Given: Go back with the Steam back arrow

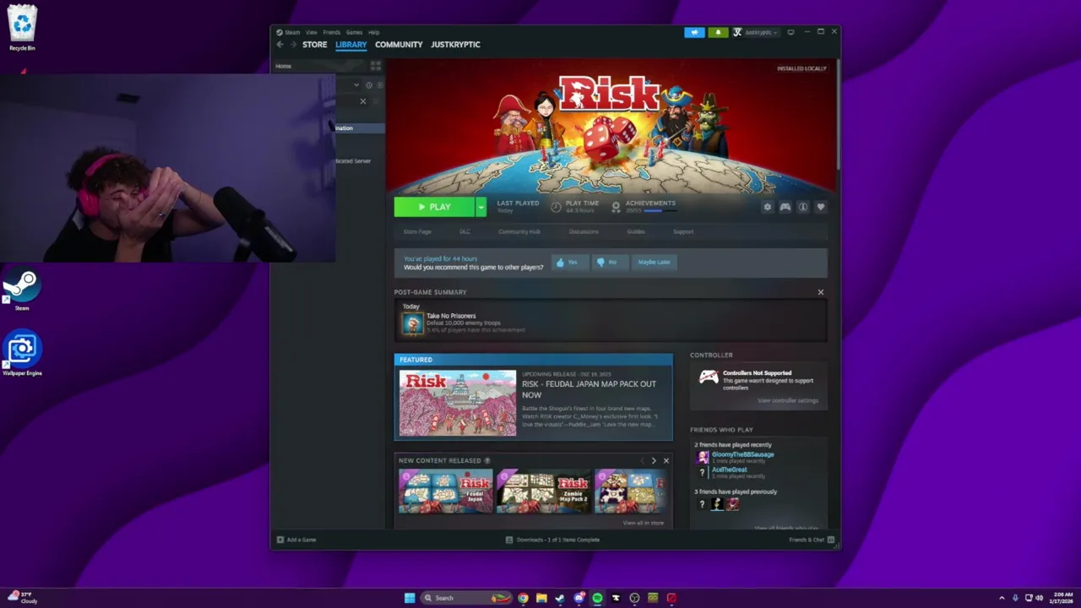Looking at the screenshot, I should pos(280,45).
